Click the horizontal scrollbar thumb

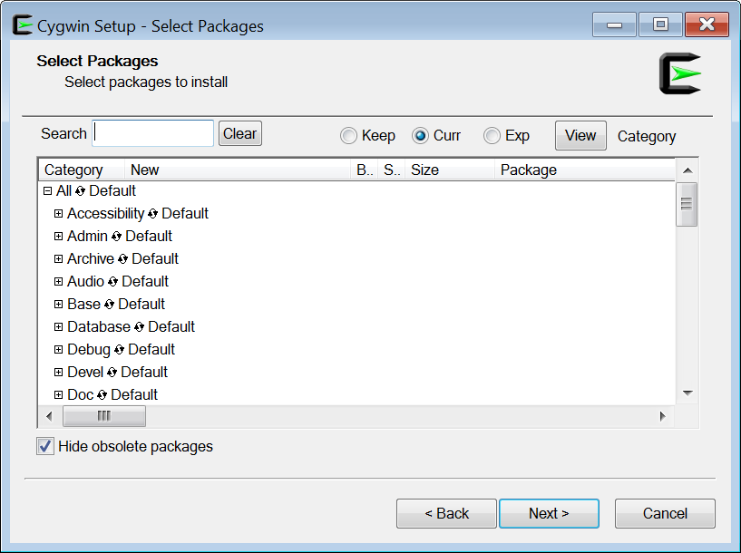(104, 416)
